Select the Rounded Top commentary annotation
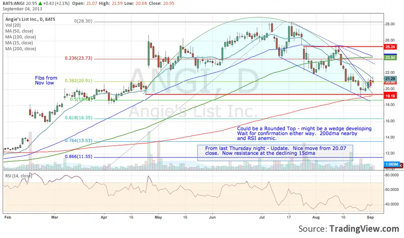Screen dimensions: 404x238 304,133
